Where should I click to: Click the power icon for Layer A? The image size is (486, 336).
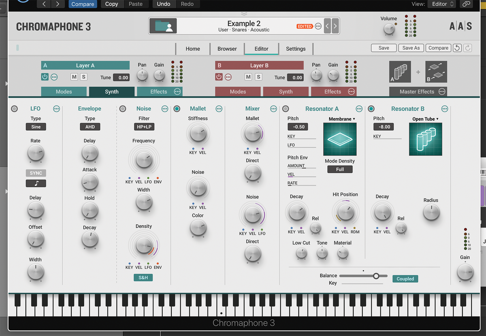click(x=45, y=77)
